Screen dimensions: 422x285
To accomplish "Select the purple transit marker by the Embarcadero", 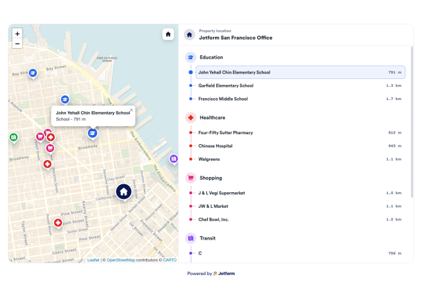I will tap(174, 159).
